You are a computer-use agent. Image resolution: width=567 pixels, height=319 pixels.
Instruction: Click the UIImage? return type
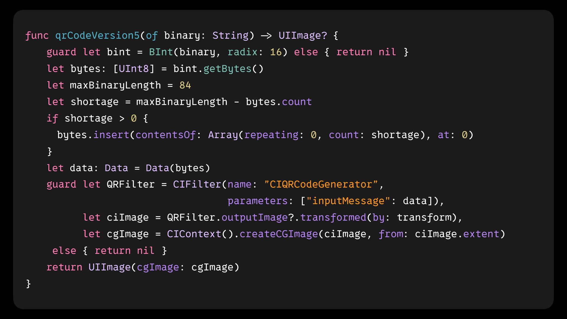(x=303, y=35)
